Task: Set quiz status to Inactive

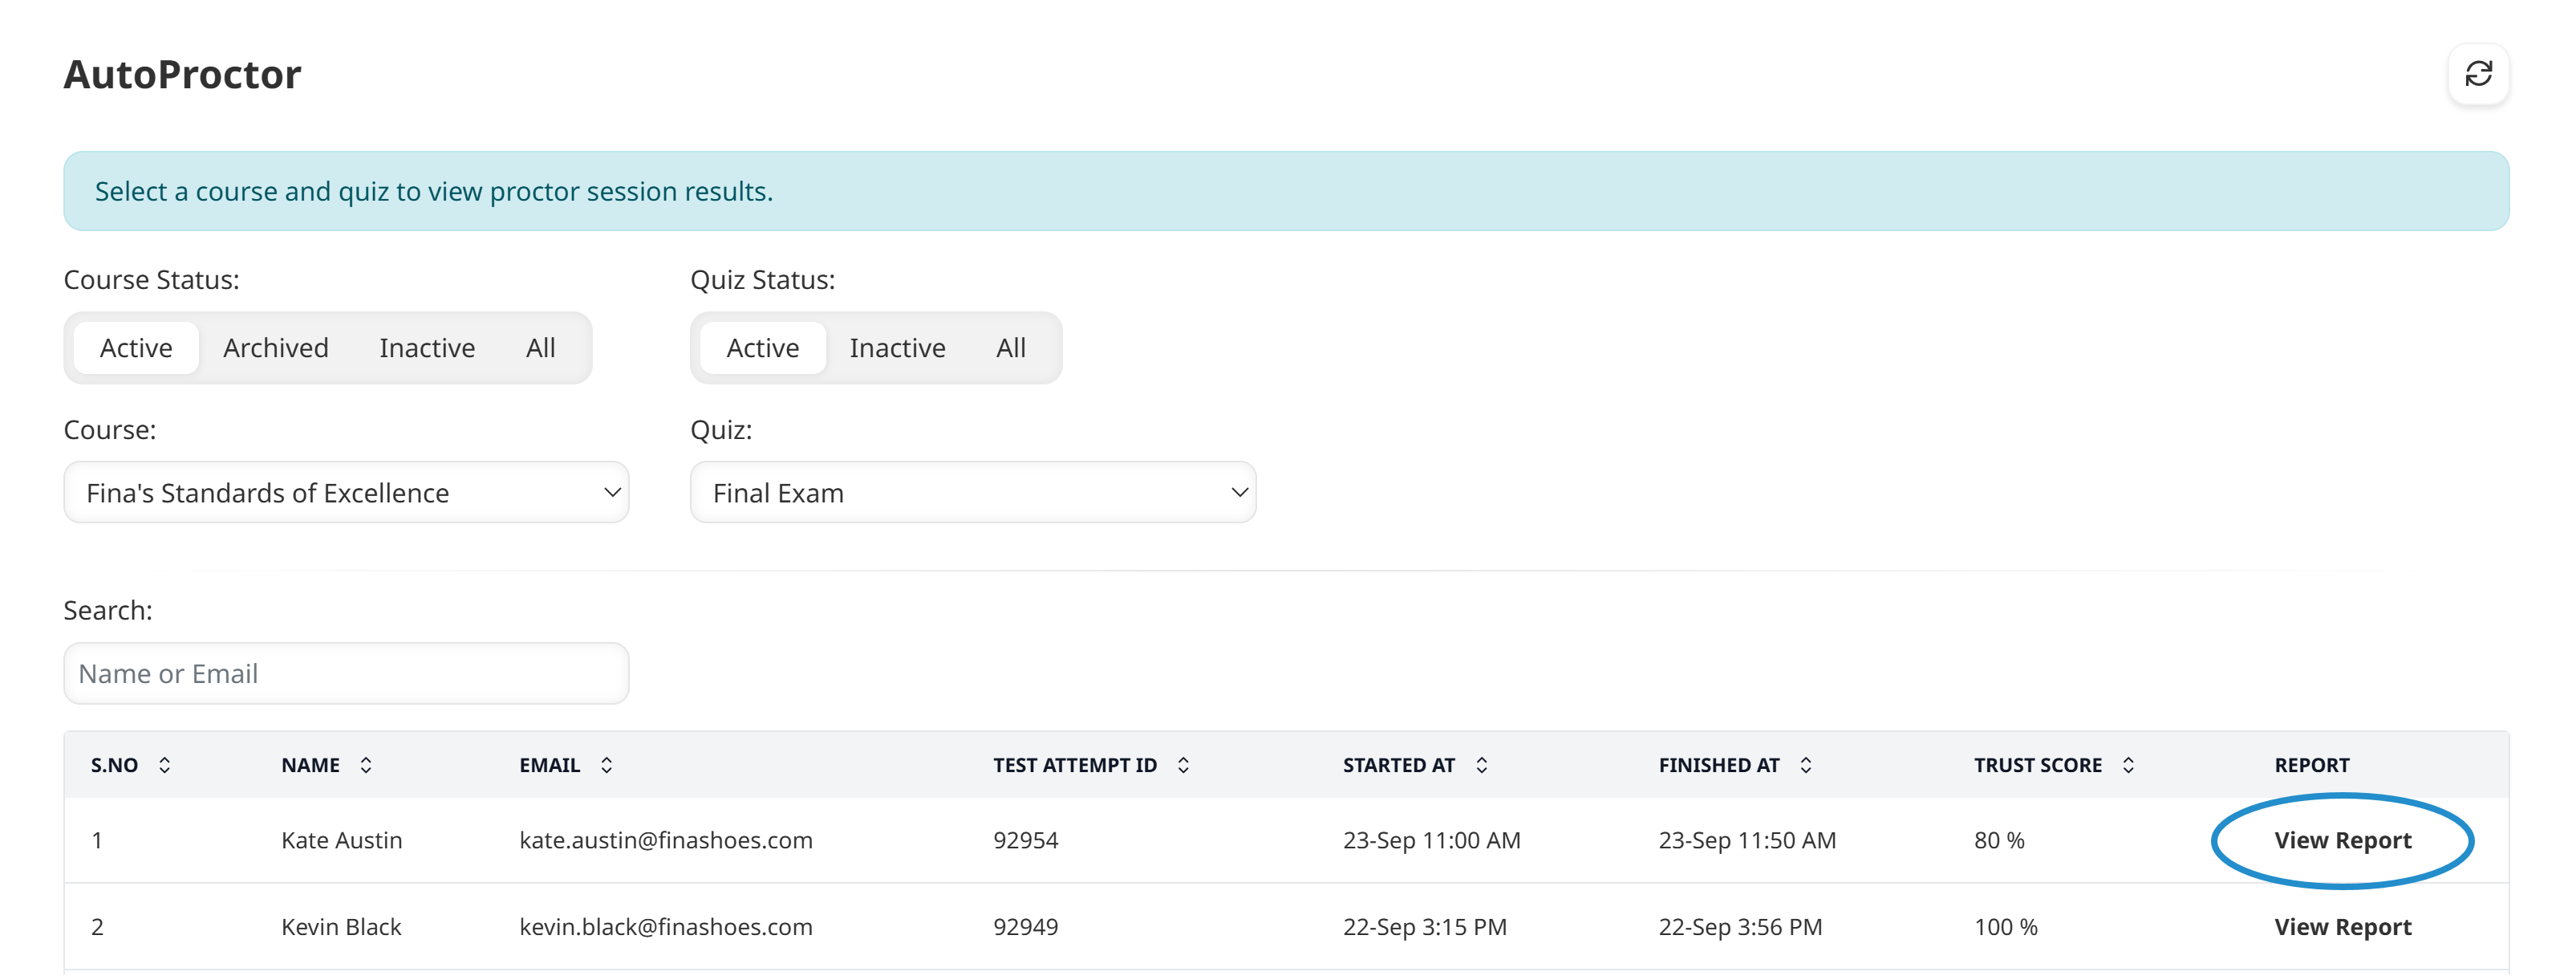Action: point(897,347)
